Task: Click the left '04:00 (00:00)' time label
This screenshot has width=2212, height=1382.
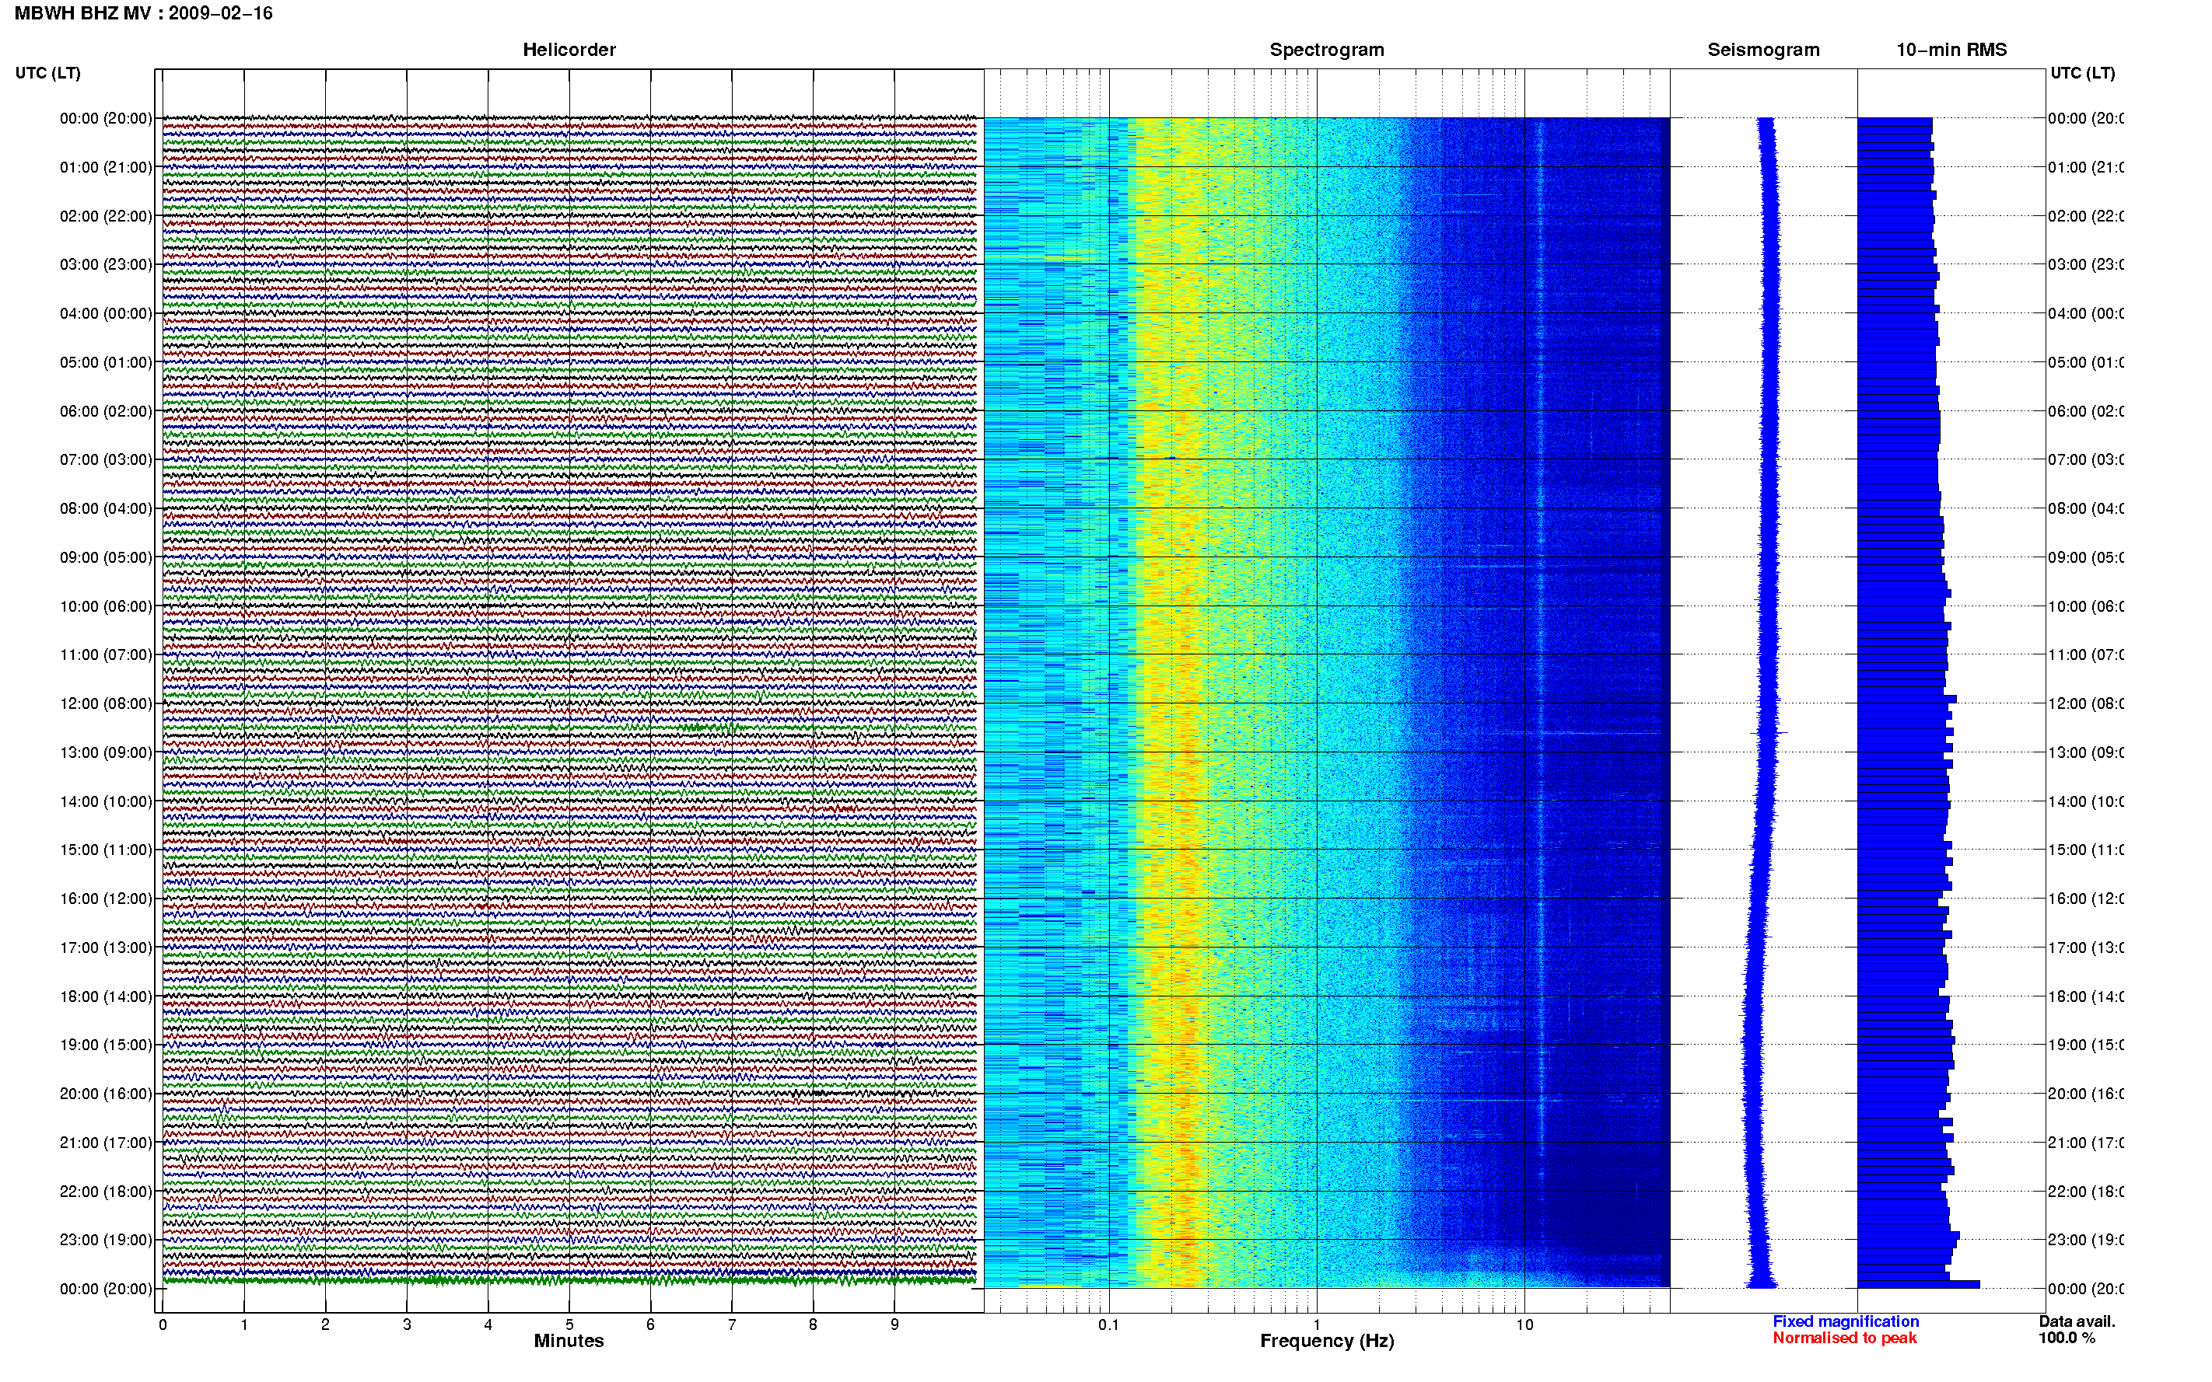Action: coord(106,313)
